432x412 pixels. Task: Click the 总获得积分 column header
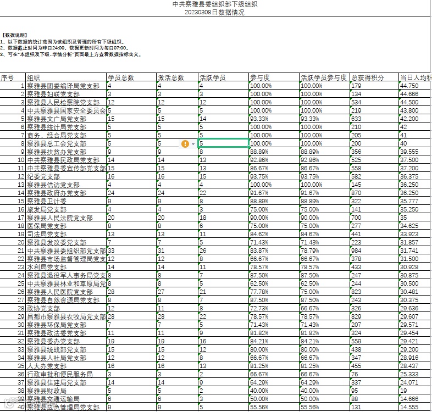[374, 77]
